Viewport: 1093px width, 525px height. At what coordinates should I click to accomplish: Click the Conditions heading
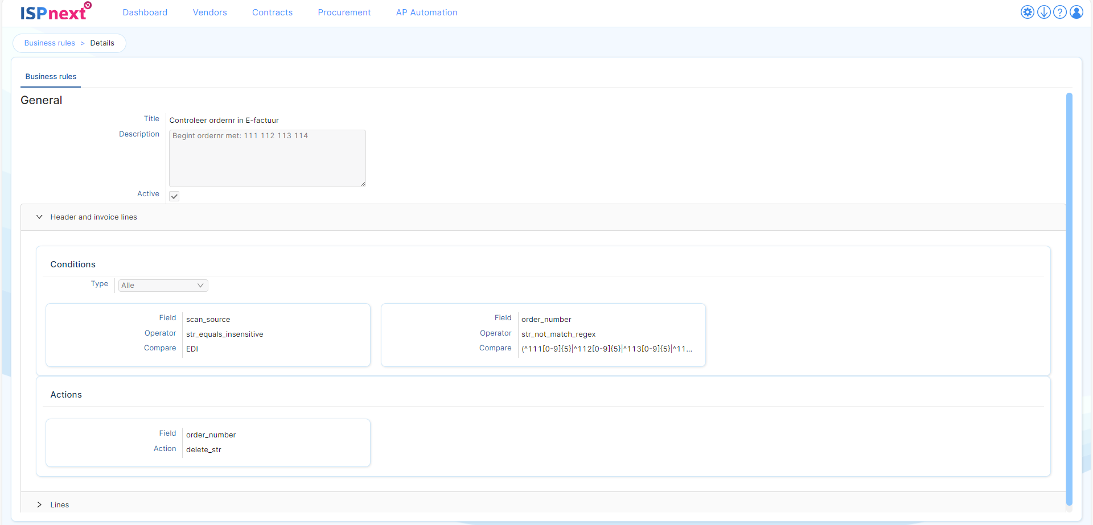point(73,264)
